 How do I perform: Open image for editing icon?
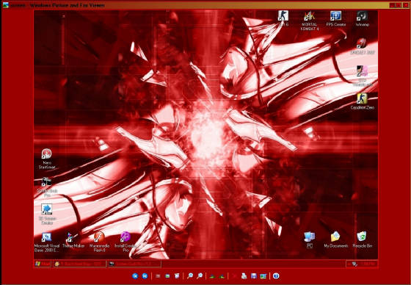click(263, 275)
